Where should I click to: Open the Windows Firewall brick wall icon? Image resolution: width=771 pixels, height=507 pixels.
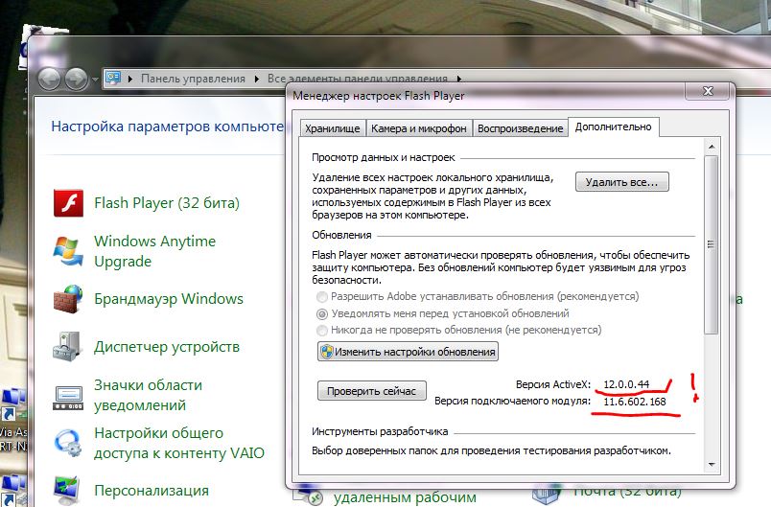tap(68, 299)
